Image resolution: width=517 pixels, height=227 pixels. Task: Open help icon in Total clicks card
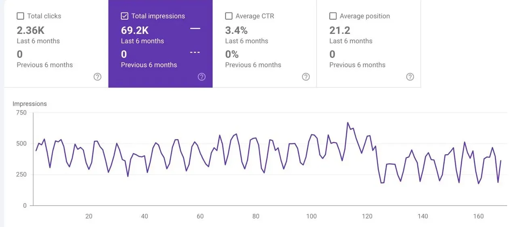point(97,77)
